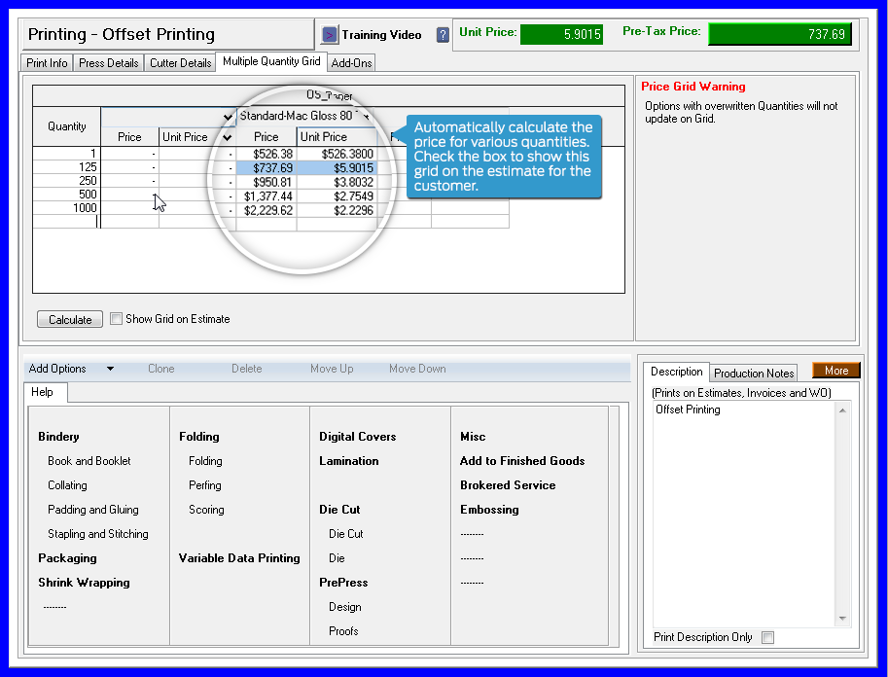This screenshot has width=888, height=677.
Task: Enable the Print Description Only checkbox
Action: click(767, 638)
